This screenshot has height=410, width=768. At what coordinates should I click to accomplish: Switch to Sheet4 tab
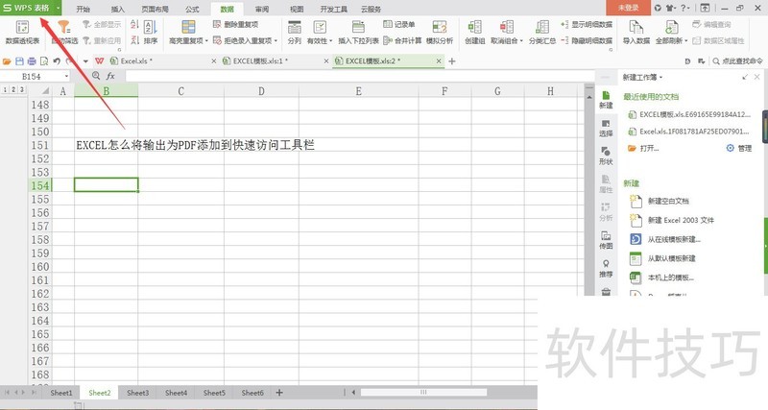point(176,393)
